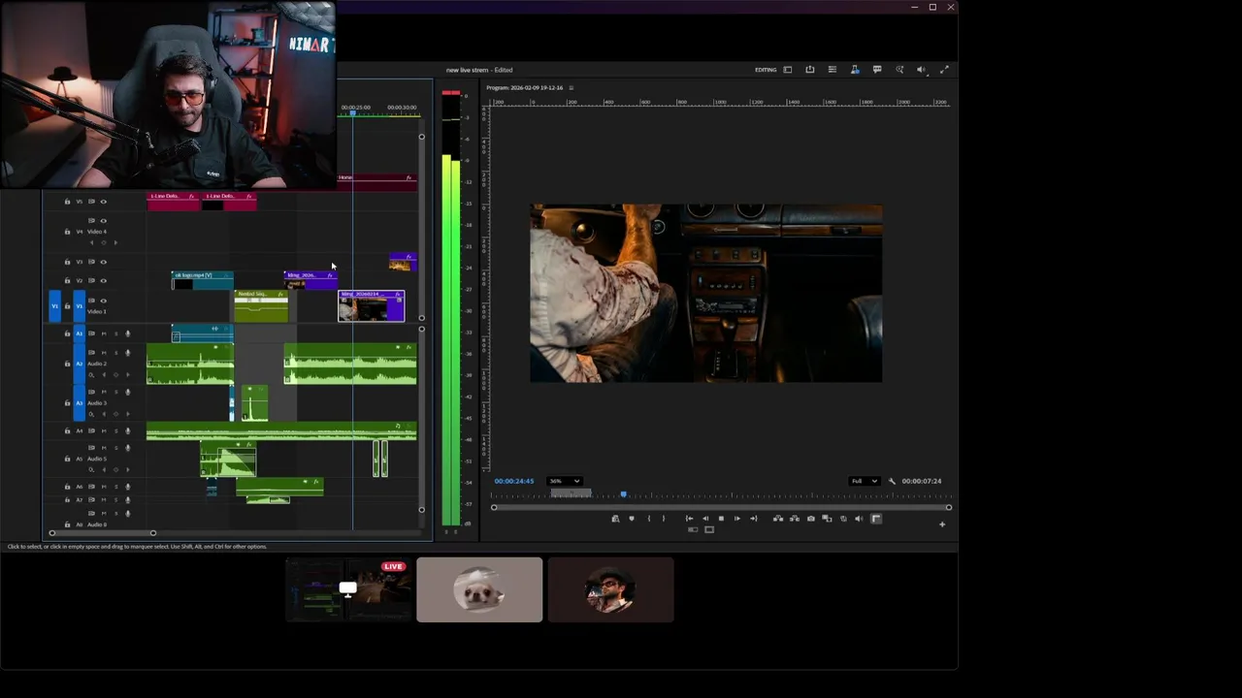Image resolution: width=1242 pixels, height=698 pixels.
Task: Select the purple kling clip on V1
Action: tap(371, 305)
